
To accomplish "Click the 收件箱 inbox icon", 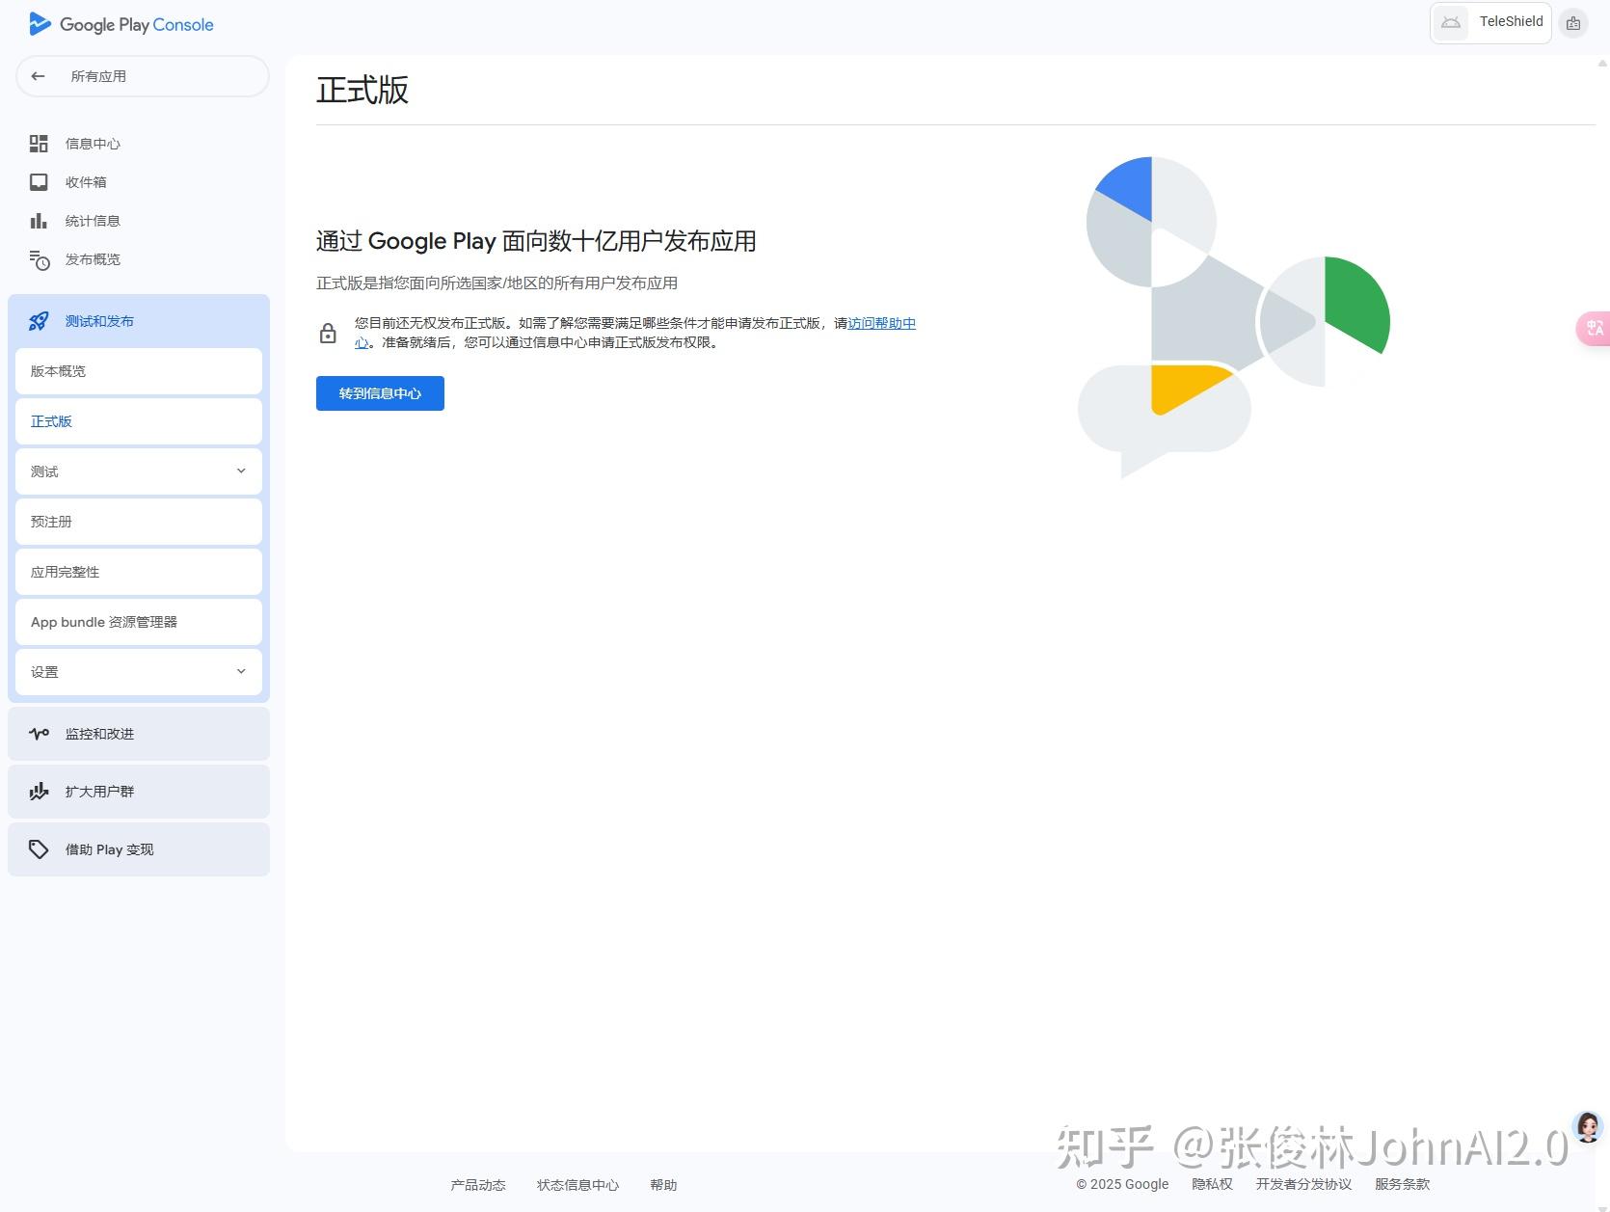I will (x=39, y=182).
